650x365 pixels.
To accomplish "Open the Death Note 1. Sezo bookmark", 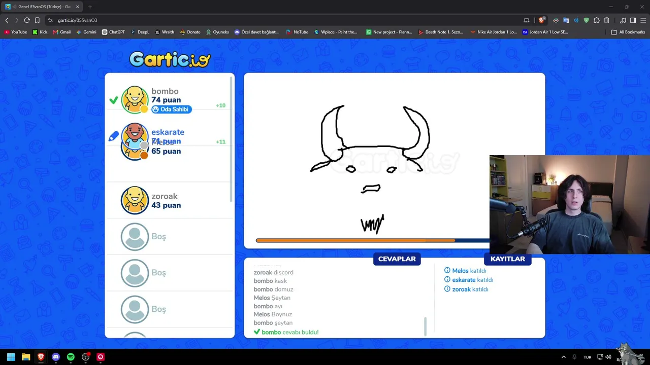I will tap(441, 32).
